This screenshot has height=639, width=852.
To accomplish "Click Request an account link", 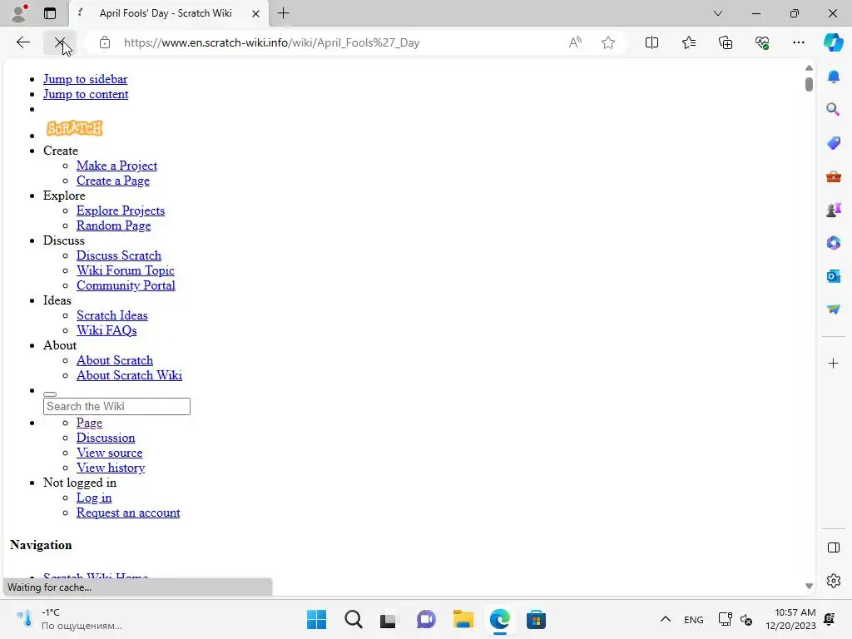I will [128, 513].
